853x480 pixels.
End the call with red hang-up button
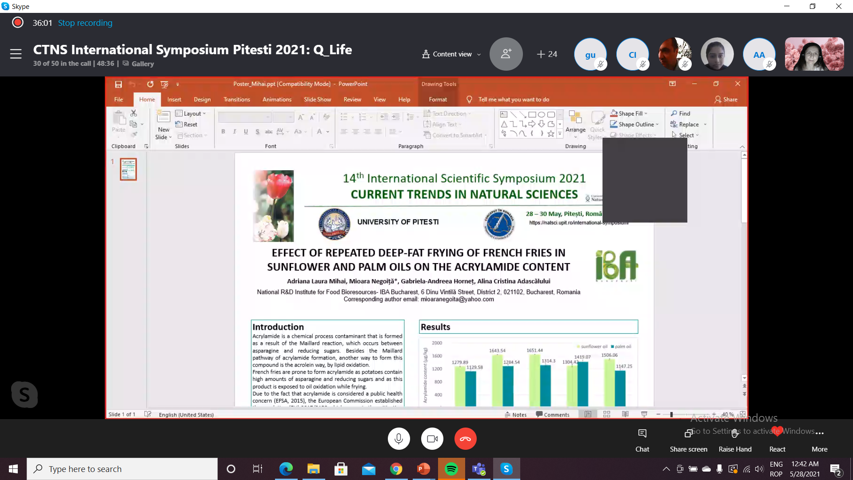pos(465,439)
